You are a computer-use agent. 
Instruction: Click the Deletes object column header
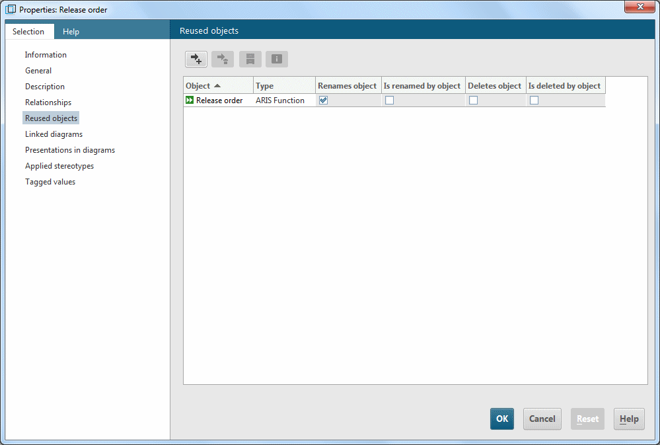click(x=495, y=85)
